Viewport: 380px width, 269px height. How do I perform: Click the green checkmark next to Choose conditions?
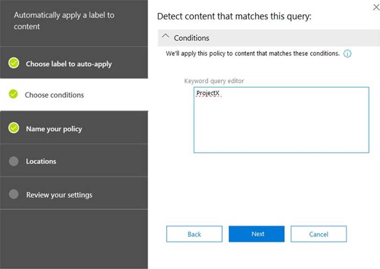[14, 94]
